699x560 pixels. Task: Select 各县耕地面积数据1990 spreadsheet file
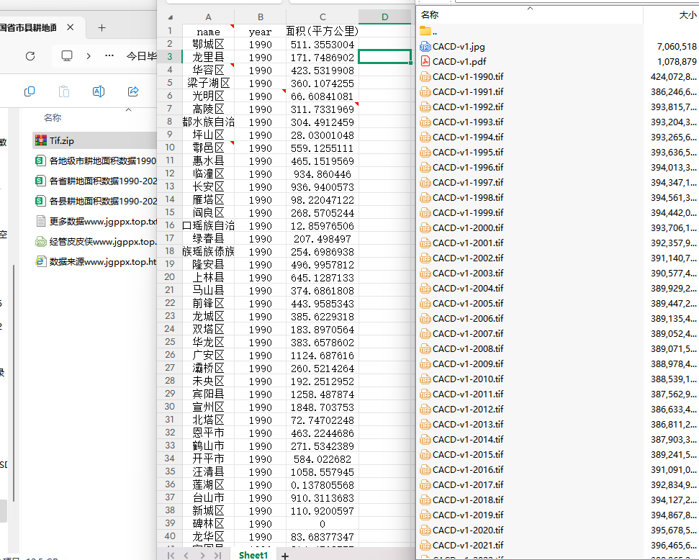(95, 201)
